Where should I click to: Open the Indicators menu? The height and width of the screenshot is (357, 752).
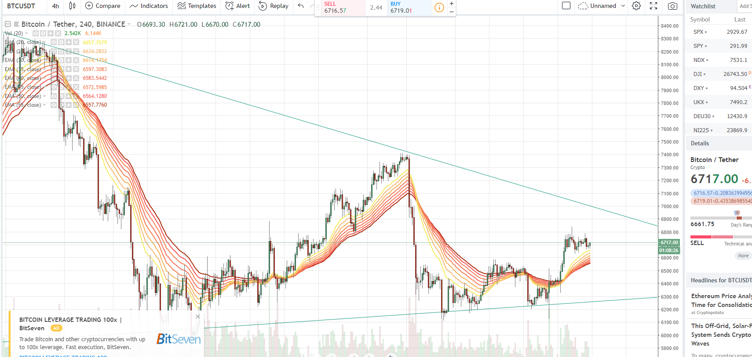[149, 6]
